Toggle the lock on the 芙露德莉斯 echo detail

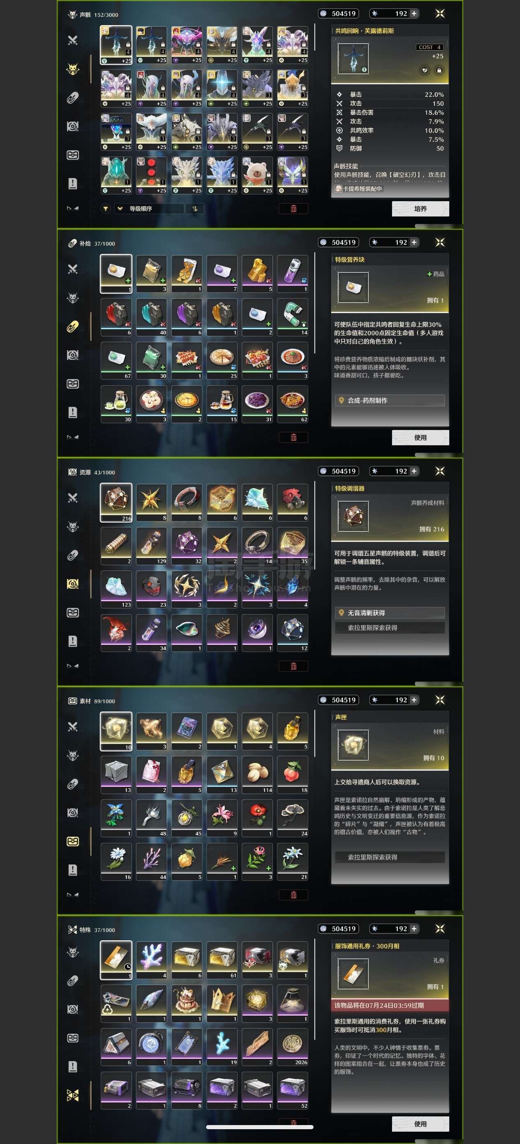(x=439, y=70)
